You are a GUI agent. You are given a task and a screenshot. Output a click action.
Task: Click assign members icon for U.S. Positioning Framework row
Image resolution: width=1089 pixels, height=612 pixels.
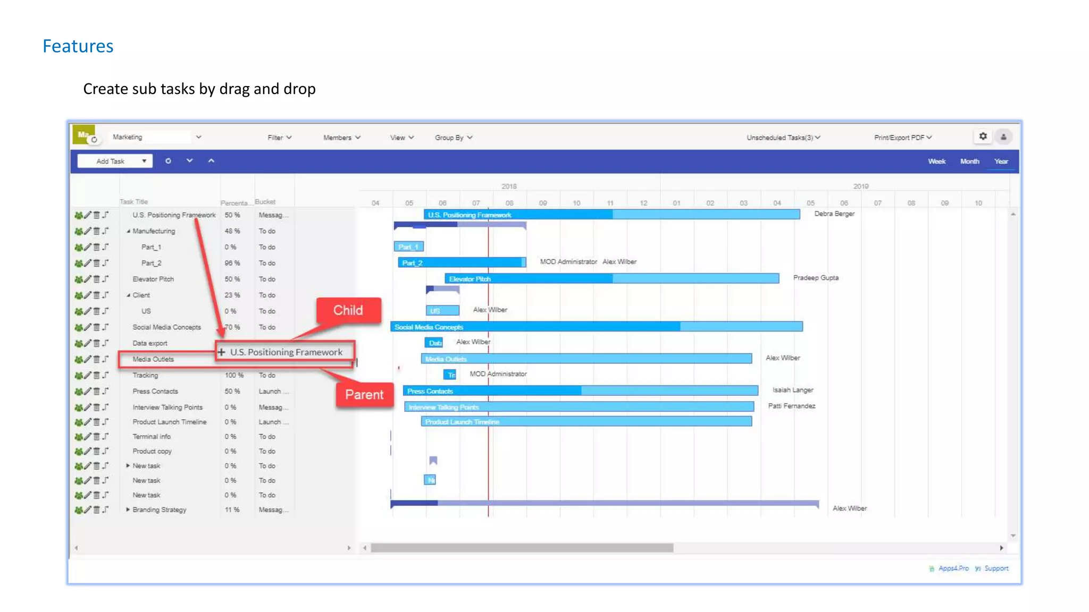[78, 215]
